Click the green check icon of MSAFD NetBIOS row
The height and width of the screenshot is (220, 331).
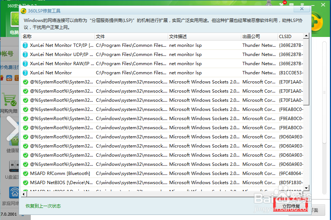pyautogui.click(x=26, y=183)
